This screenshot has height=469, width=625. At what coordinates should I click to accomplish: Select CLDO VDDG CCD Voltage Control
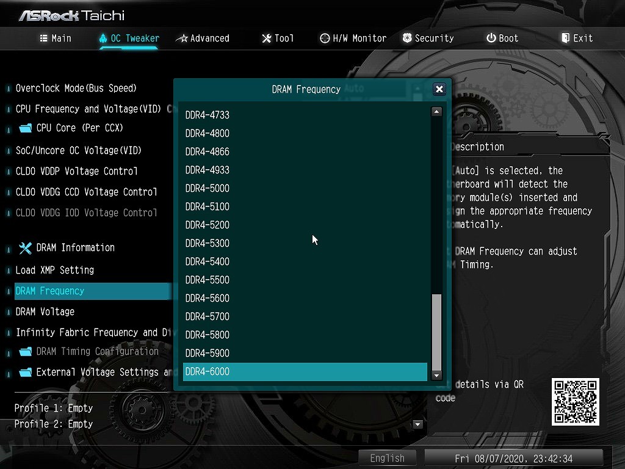[x=86, y=192]
